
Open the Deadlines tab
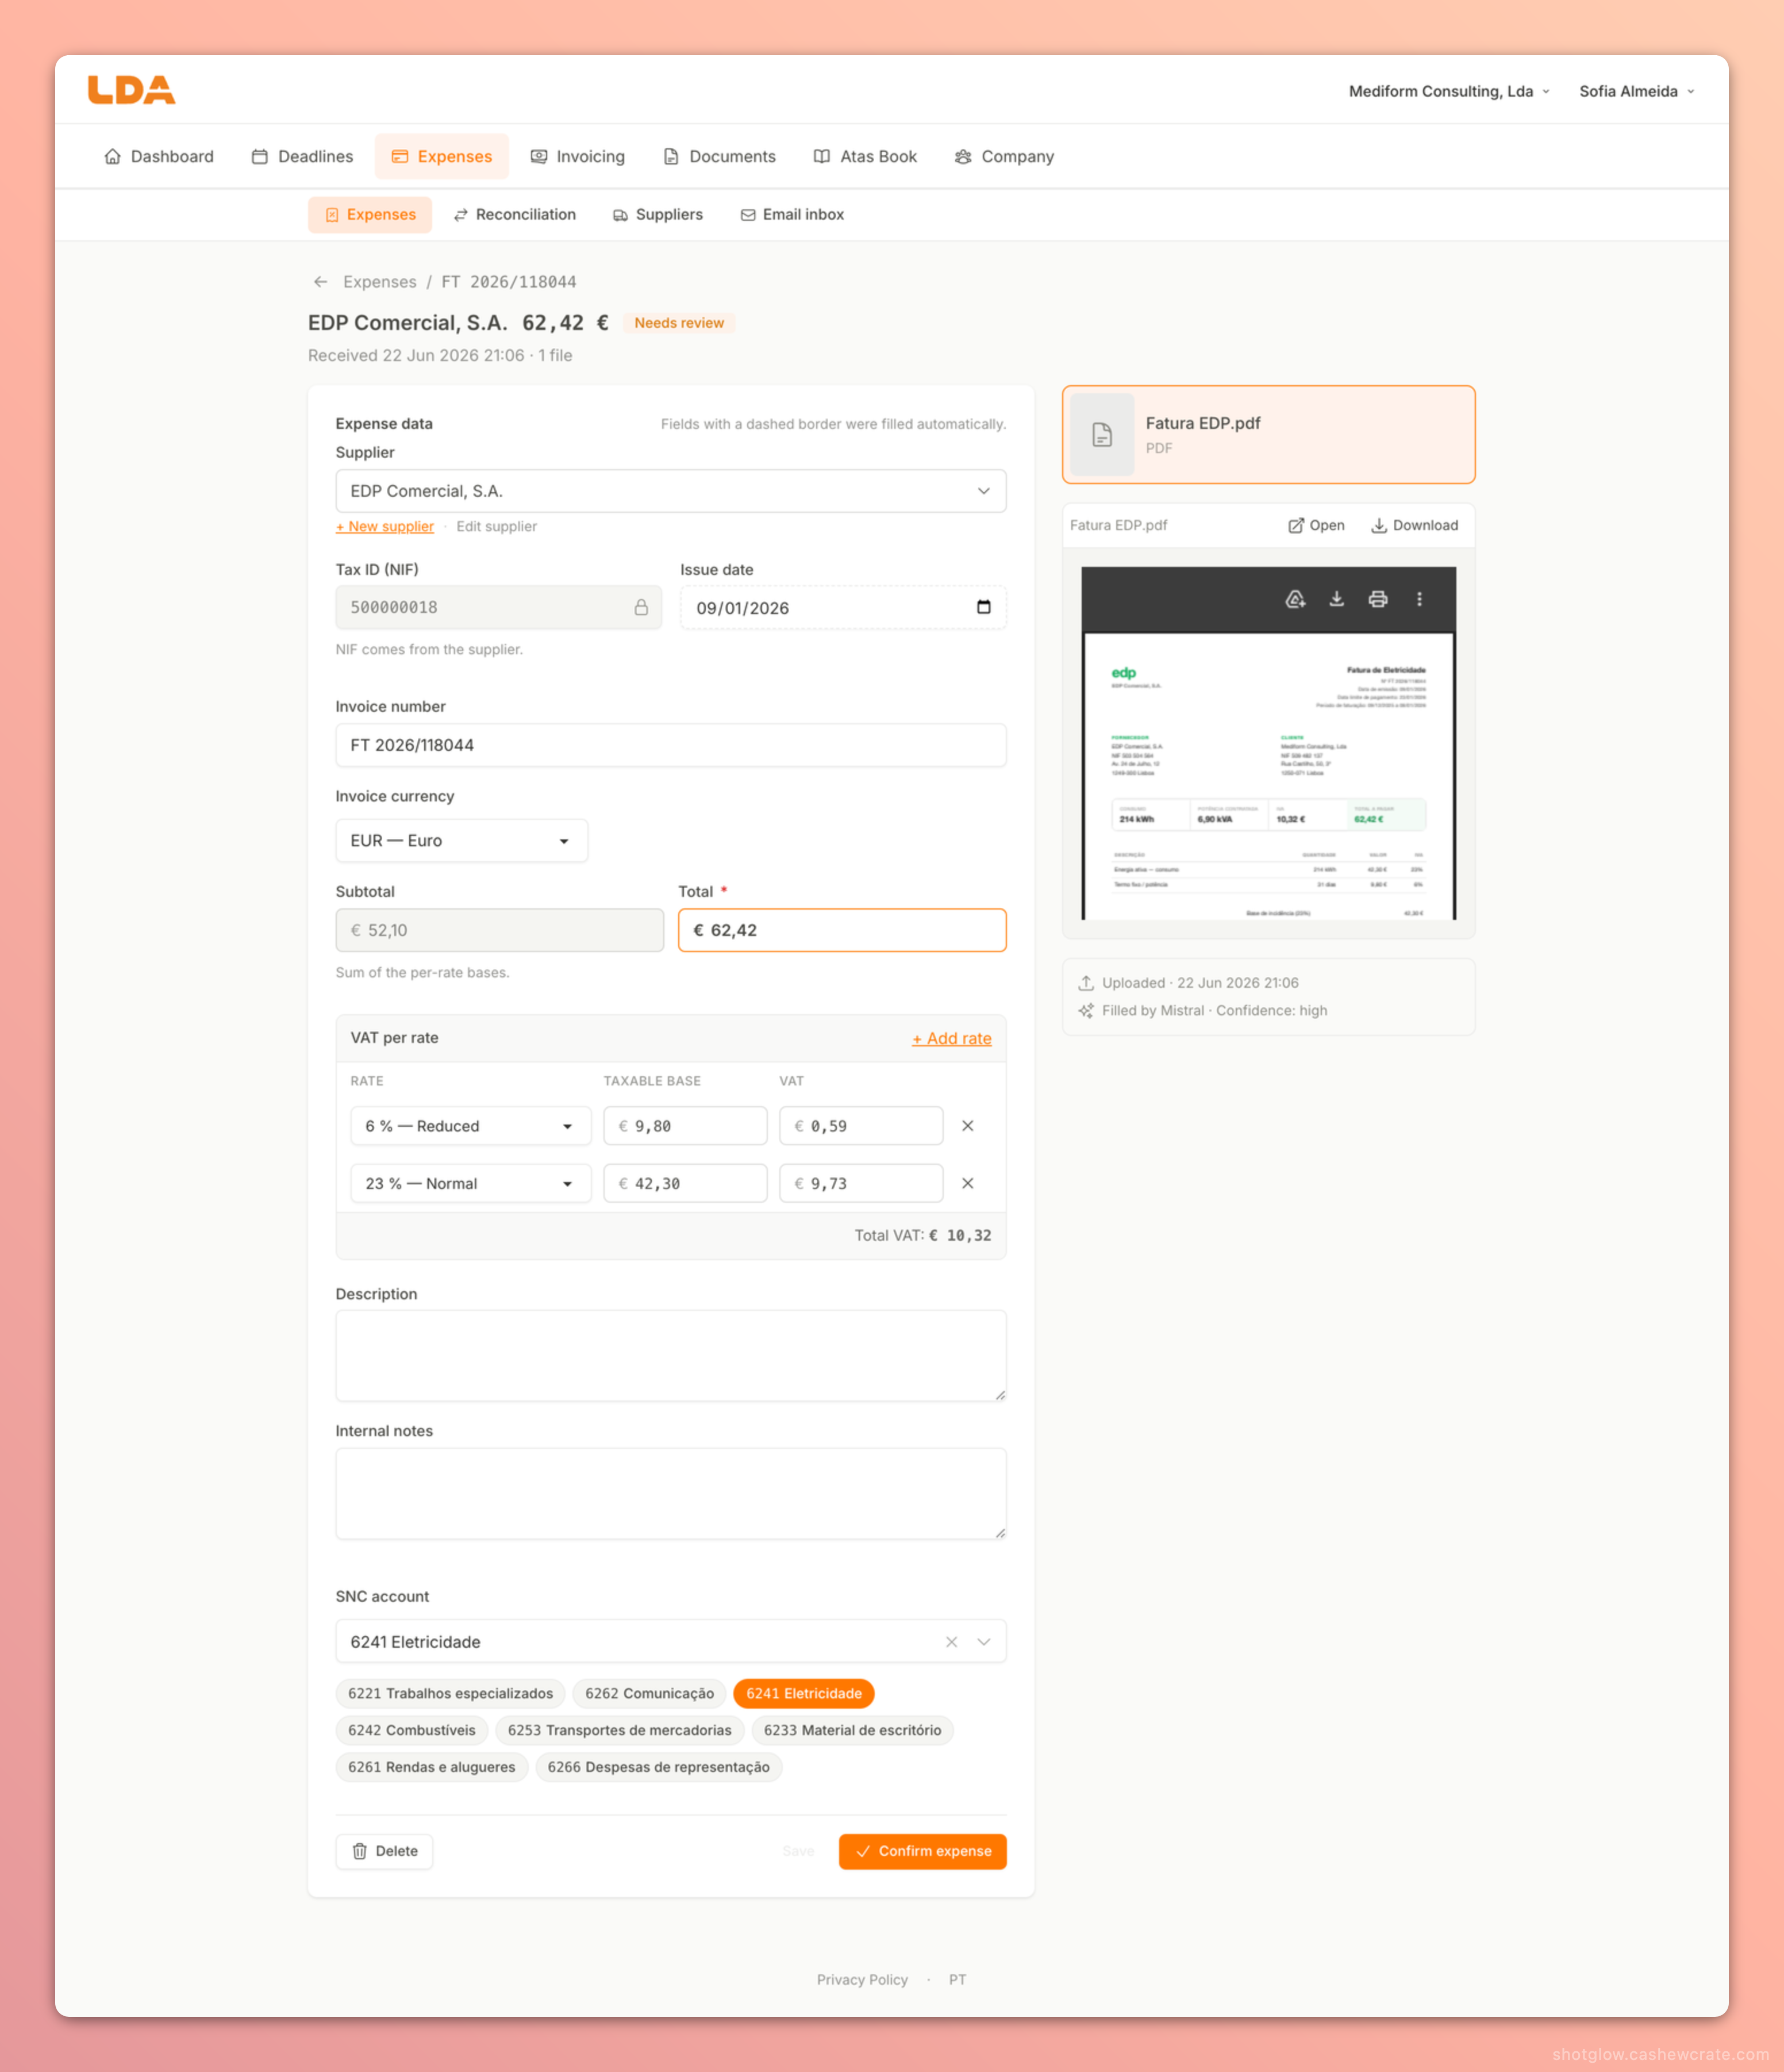tap(302, 156)
